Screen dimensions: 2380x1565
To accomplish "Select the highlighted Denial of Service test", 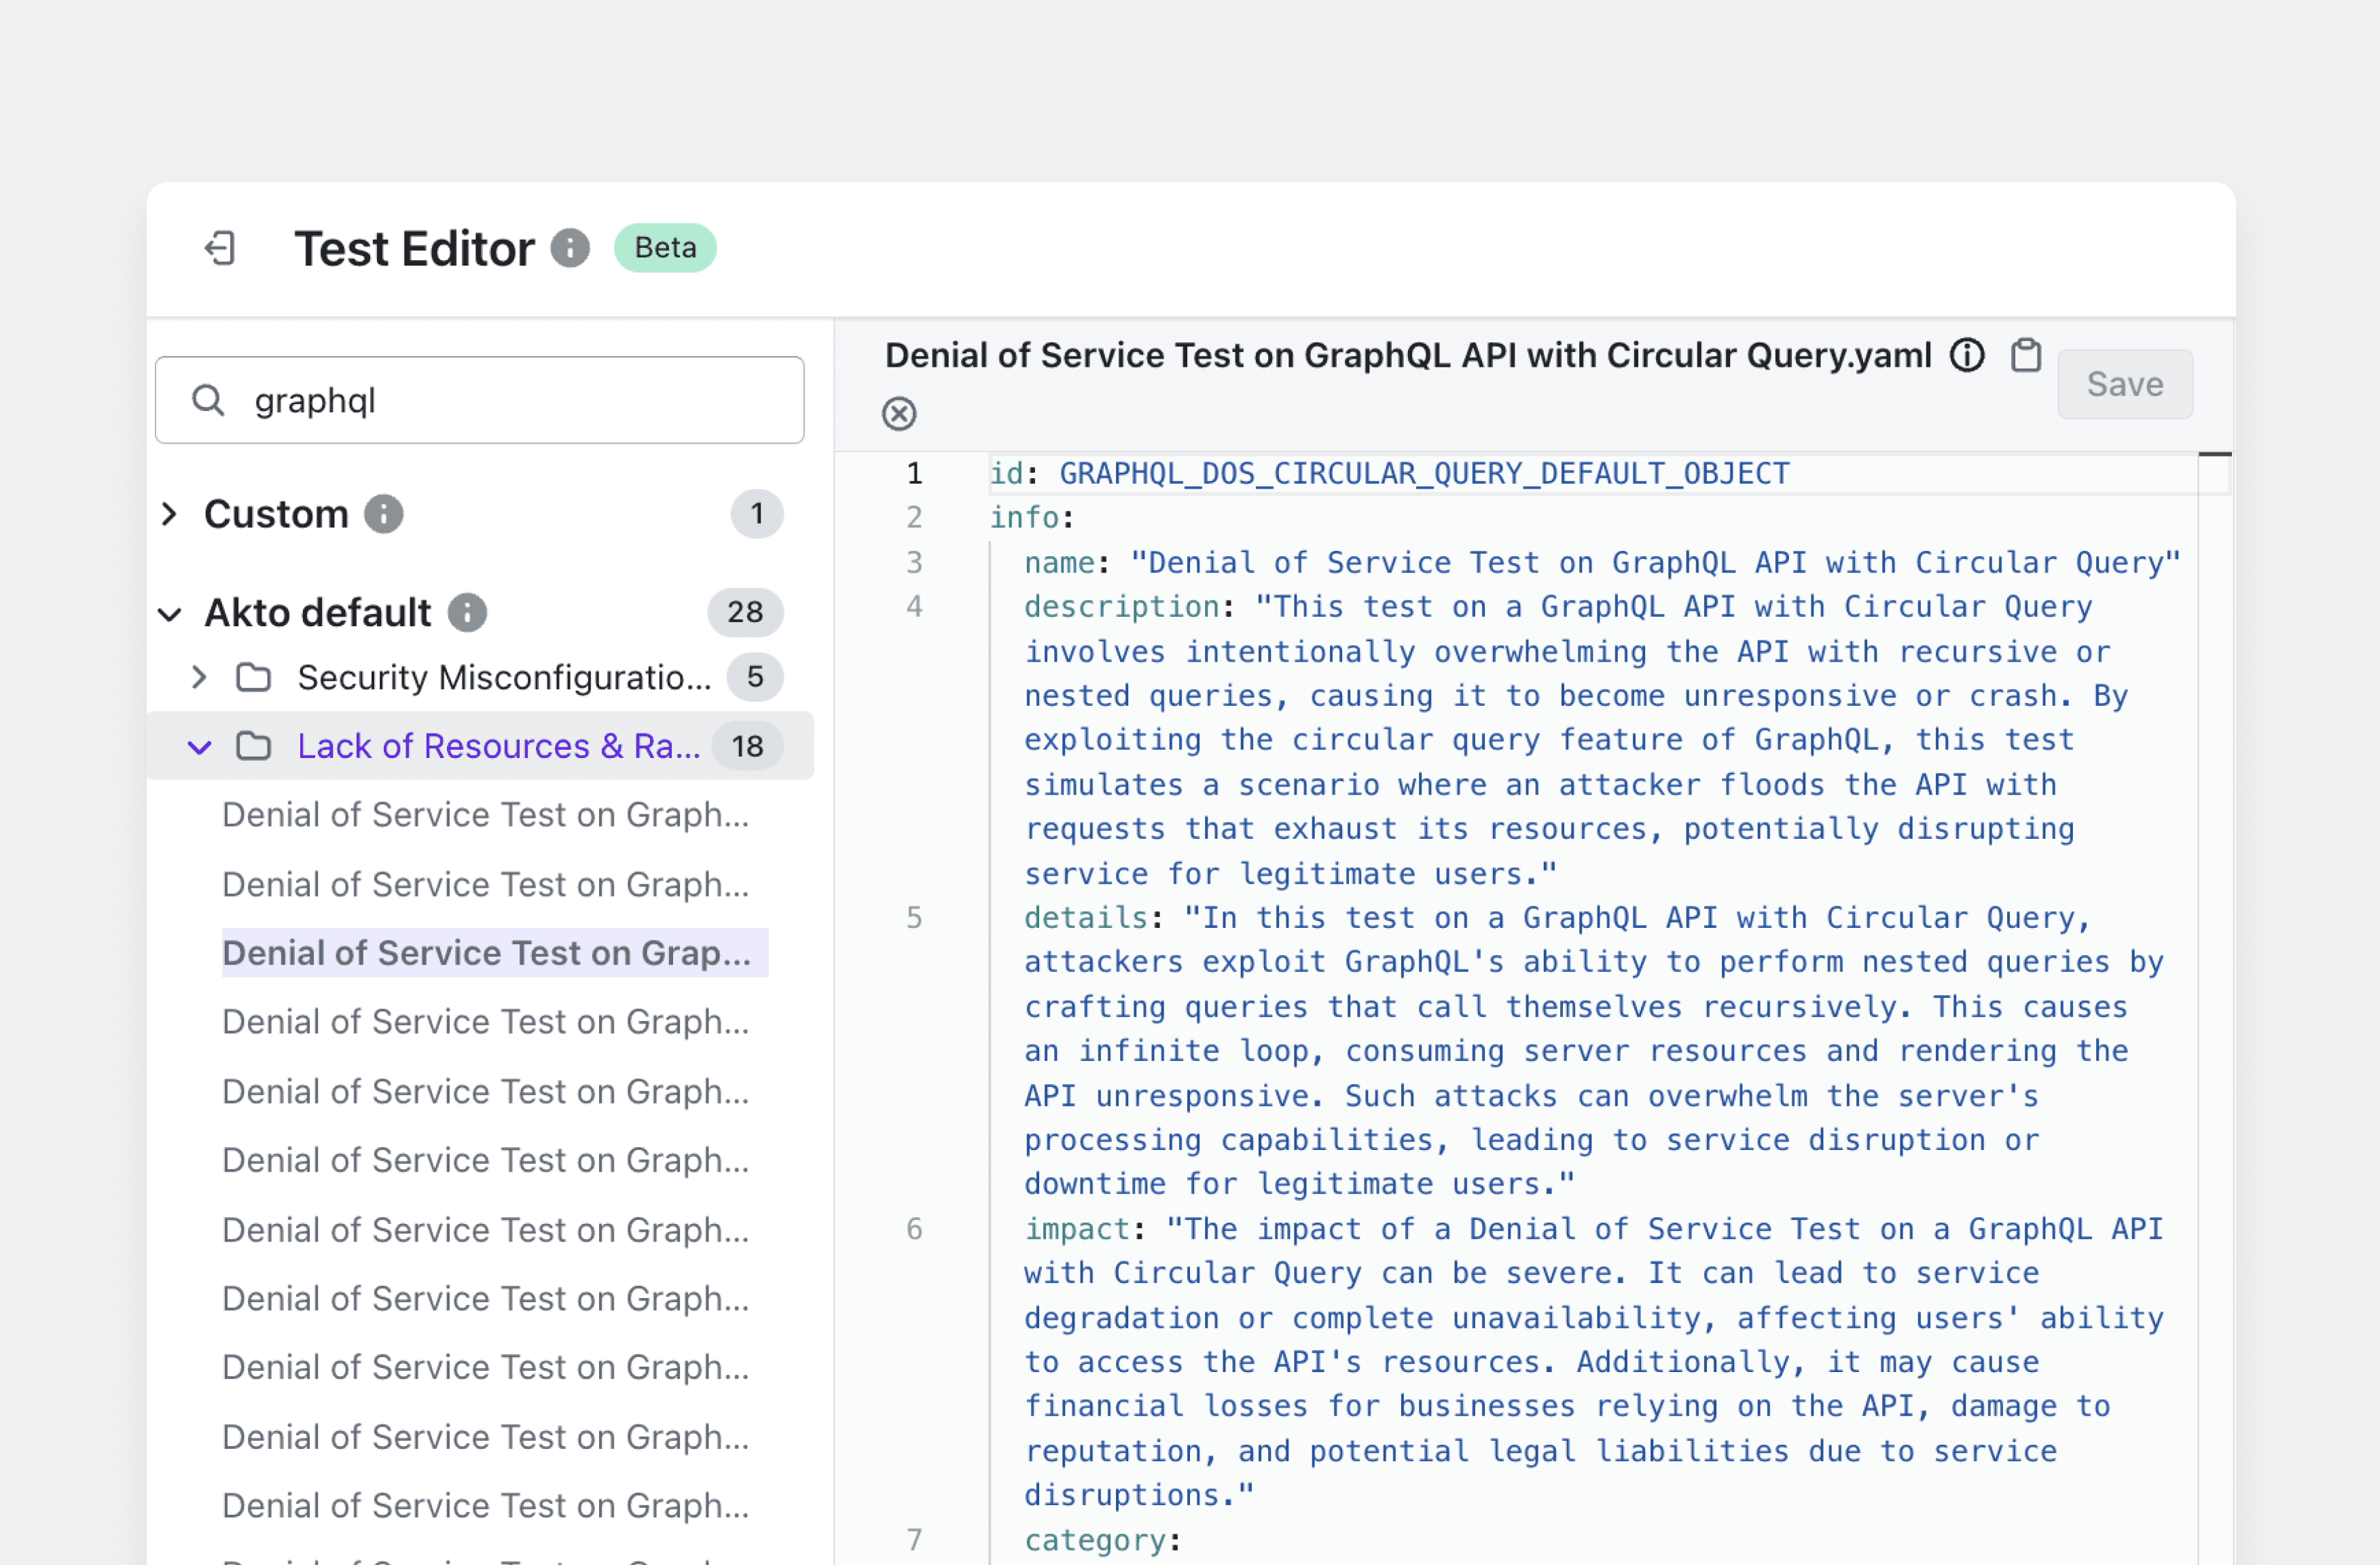I will coord(487,953).
